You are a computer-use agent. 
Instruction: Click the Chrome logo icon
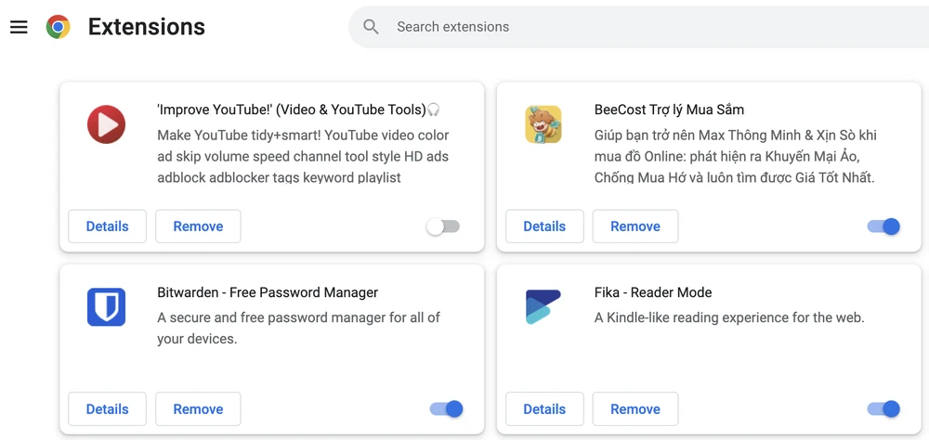coord(58,27)
